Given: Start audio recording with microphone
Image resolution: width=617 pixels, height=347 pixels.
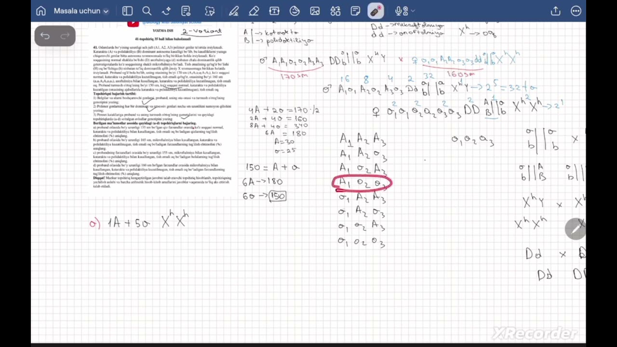Looking at the screenshot, I should pyautogui.click(x=400, y=11).
